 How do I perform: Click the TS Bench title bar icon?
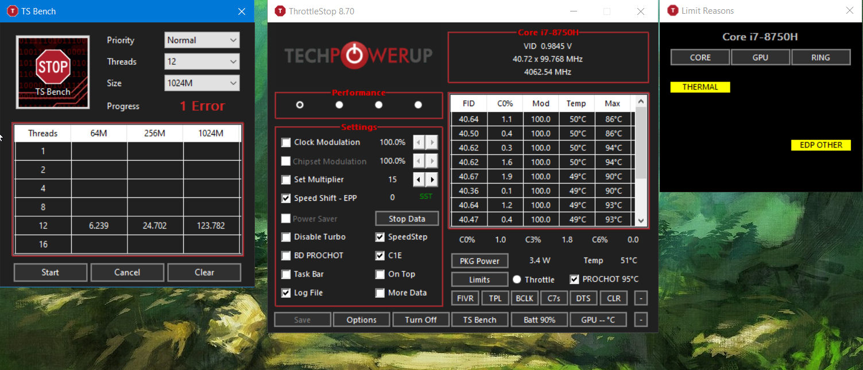click(x=12, y=11)
